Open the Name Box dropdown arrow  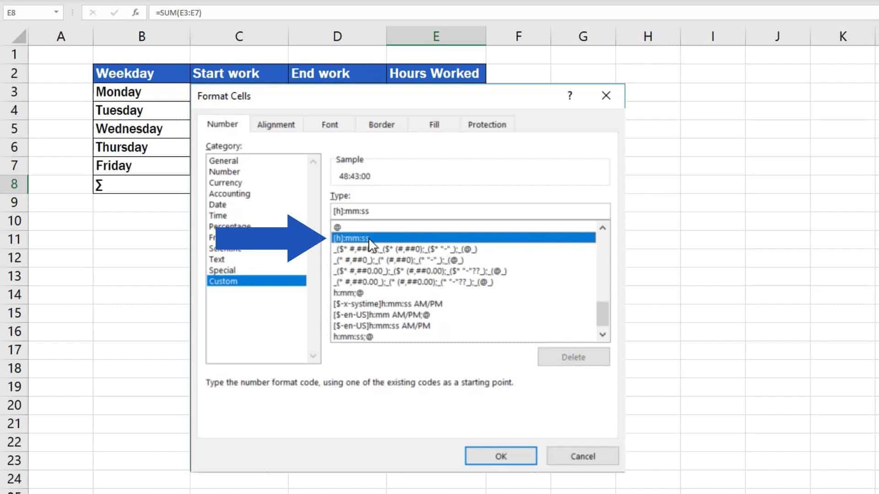click(x=56, y=12)
